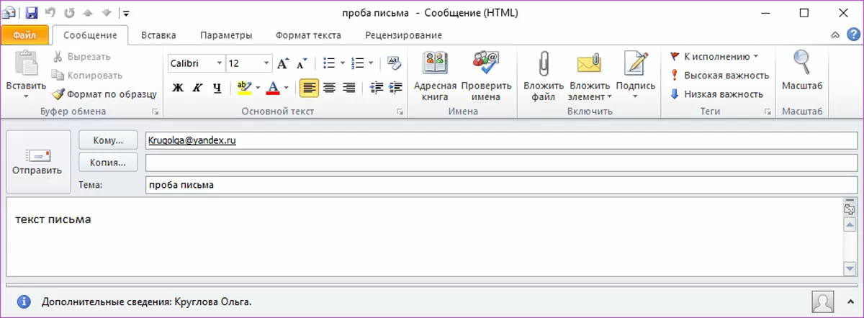Minimize the ribbon with the caret icon
Viewport: 864px width, 318px height.
click(x=835, y=35)
